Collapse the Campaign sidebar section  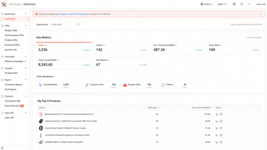26,57
